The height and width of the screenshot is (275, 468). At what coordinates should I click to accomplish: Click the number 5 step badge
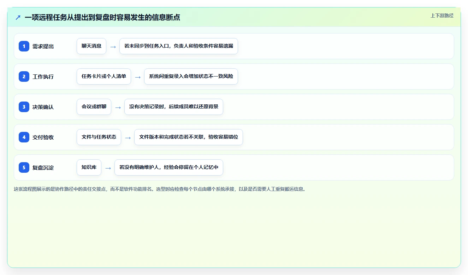tap(24, 167)
